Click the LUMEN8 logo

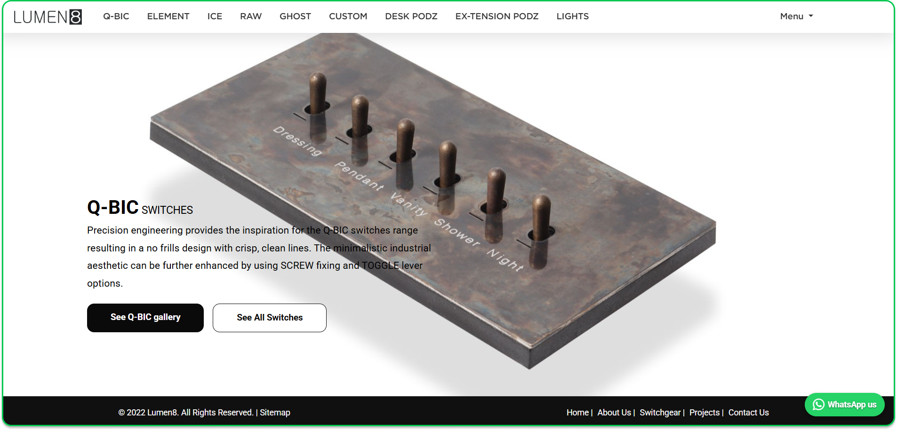48,16
